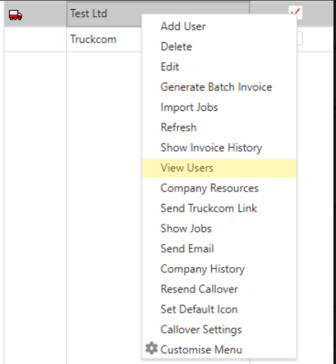Refresh the list via context menu
The width and height of the screenshot is (336, 364).
click(x=178, y=127)
